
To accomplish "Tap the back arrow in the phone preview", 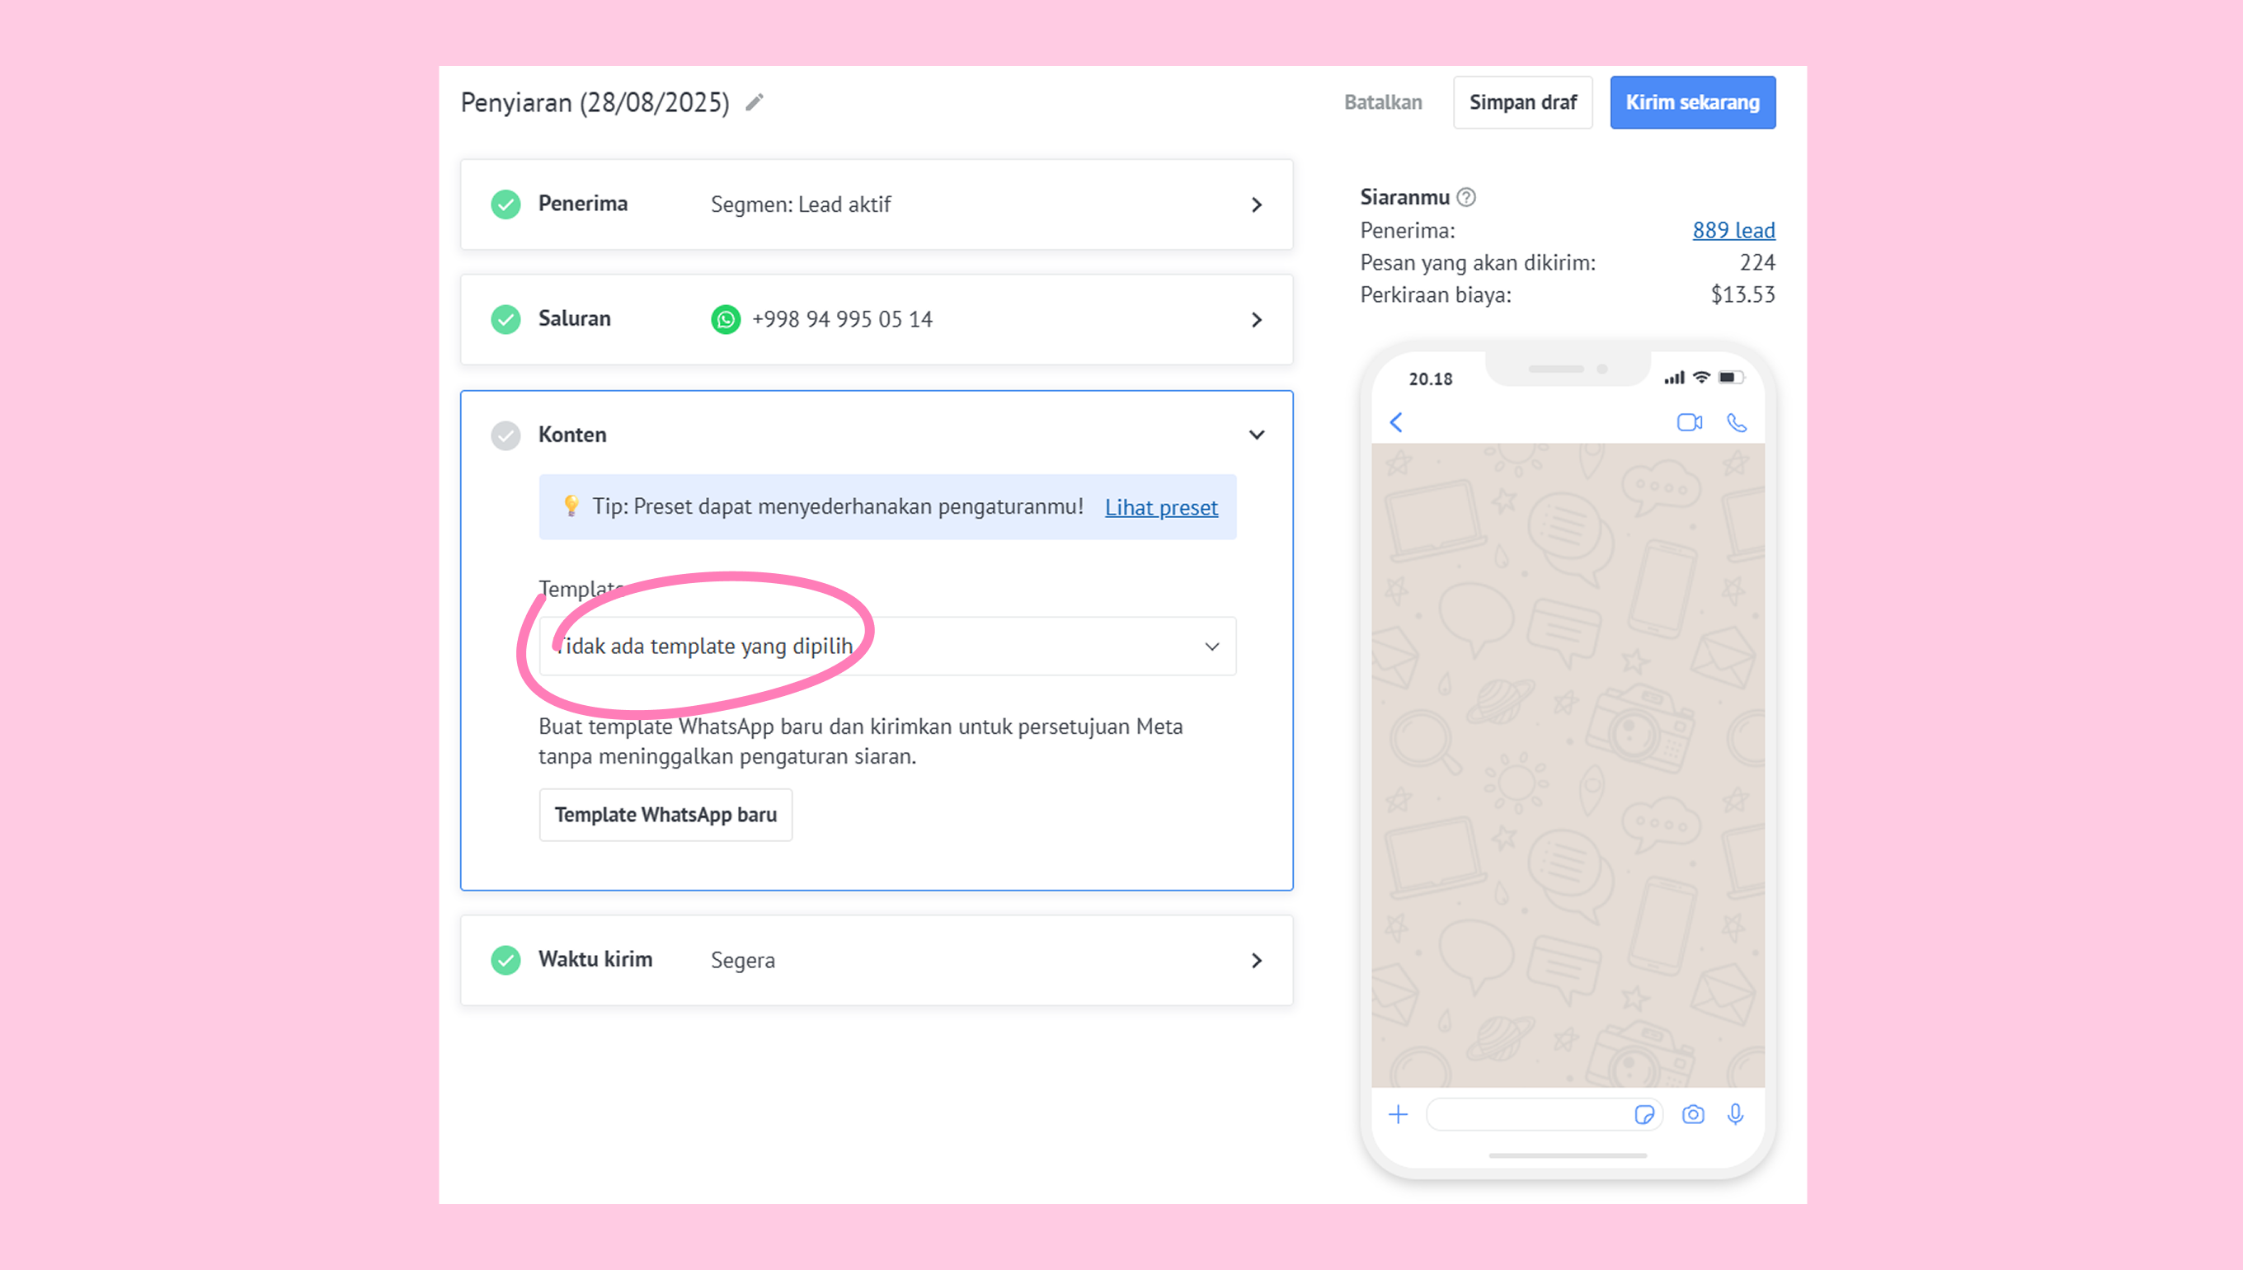I will click(x=1396, y=423).
